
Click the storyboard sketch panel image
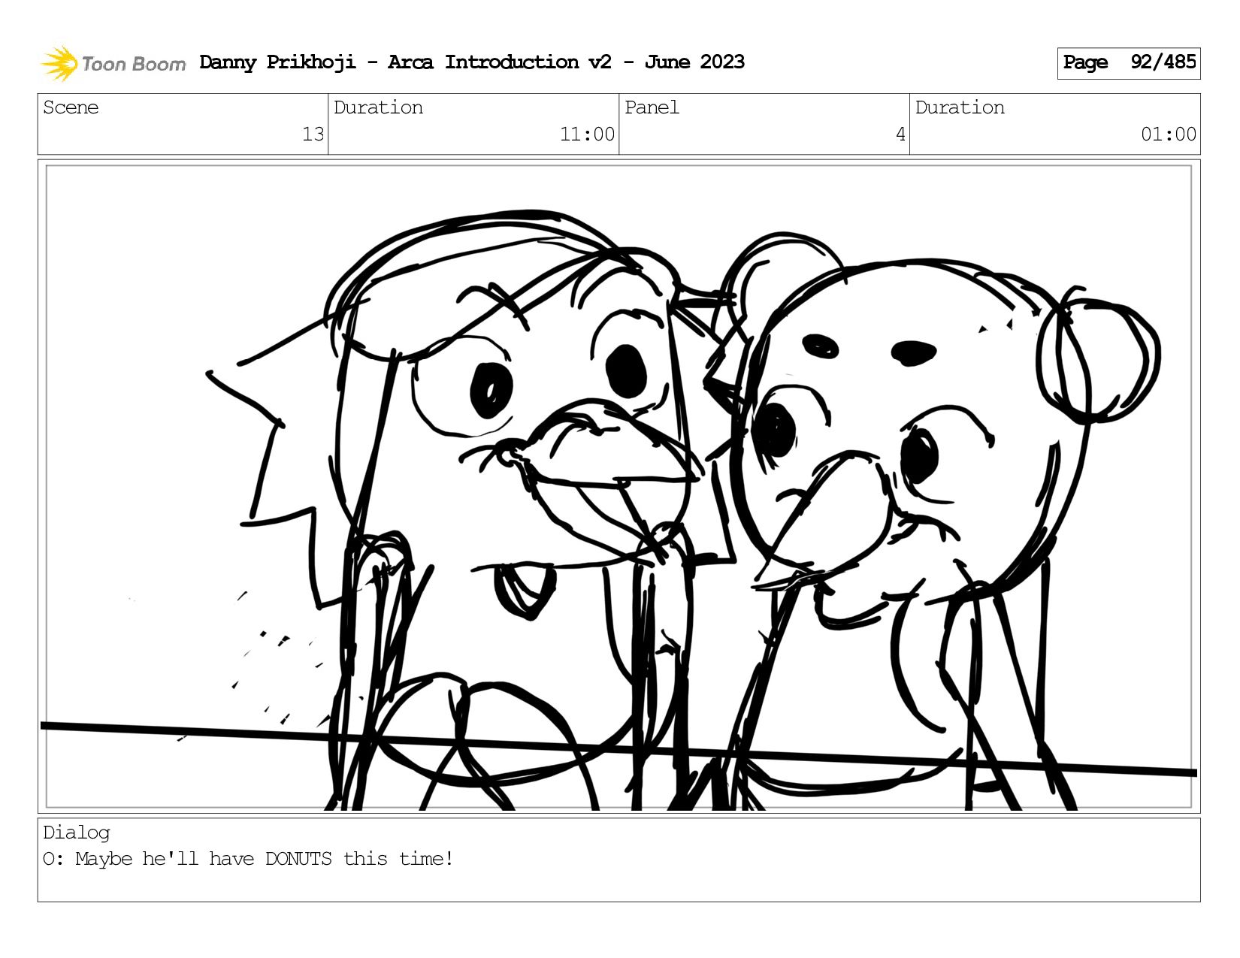coord(619,487)
